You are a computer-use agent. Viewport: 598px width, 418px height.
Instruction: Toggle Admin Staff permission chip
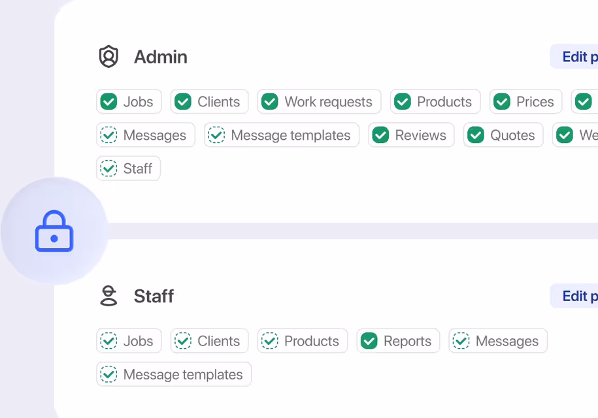(x=129, y=169)
